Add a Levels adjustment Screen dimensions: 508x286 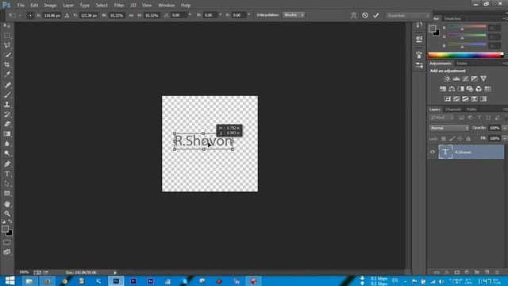(456, 79)
